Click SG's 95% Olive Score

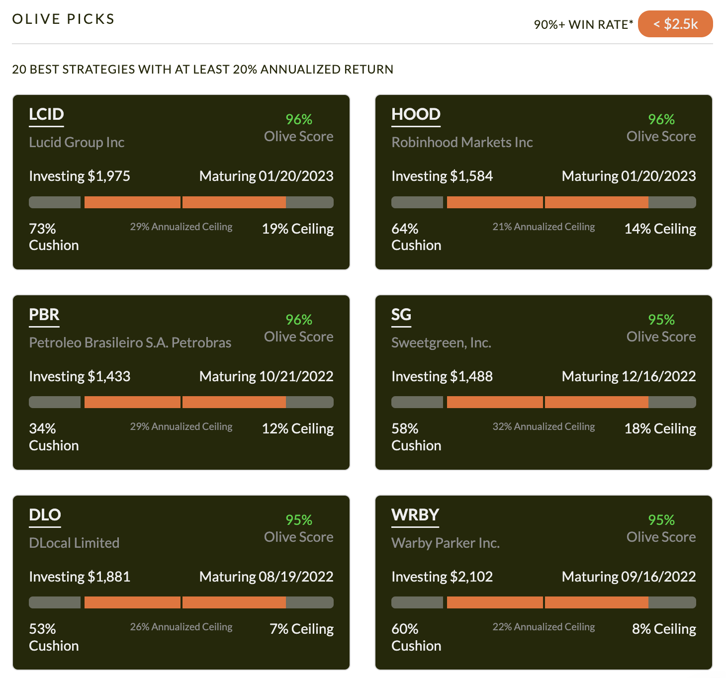tap(661, 328)
